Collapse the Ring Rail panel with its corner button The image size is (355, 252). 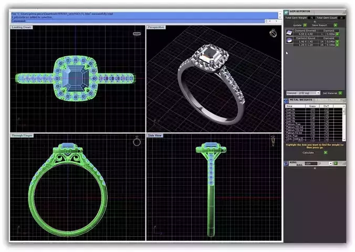coord(344,163)
